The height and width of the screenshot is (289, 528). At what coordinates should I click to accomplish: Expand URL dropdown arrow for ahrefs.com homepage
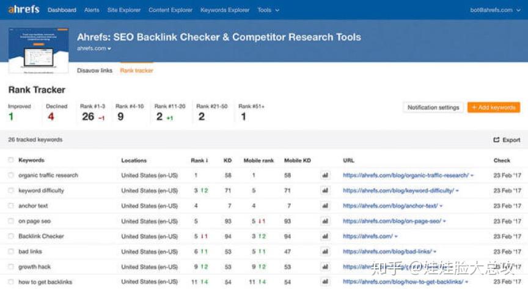click(x=396, y=237)
